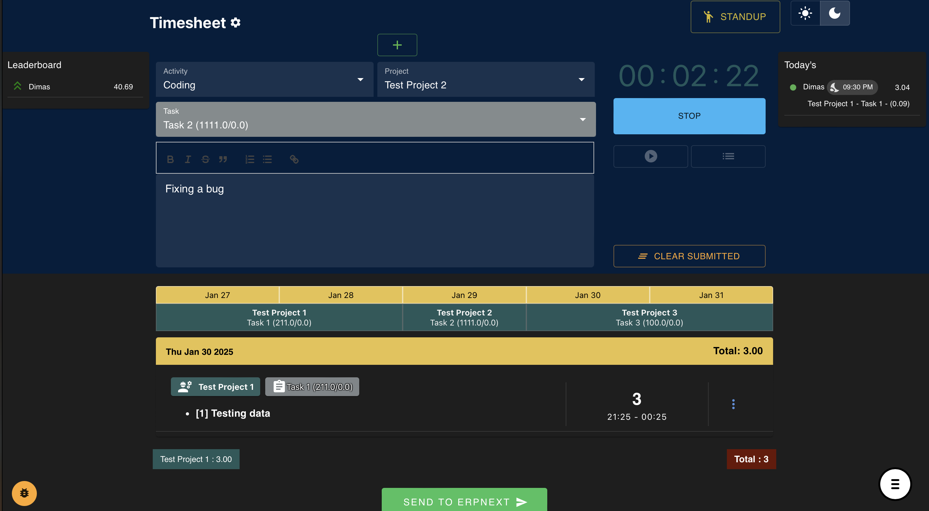Click the bug report icon
This screenshot has height=511, width=929.
tap(24, 493)
